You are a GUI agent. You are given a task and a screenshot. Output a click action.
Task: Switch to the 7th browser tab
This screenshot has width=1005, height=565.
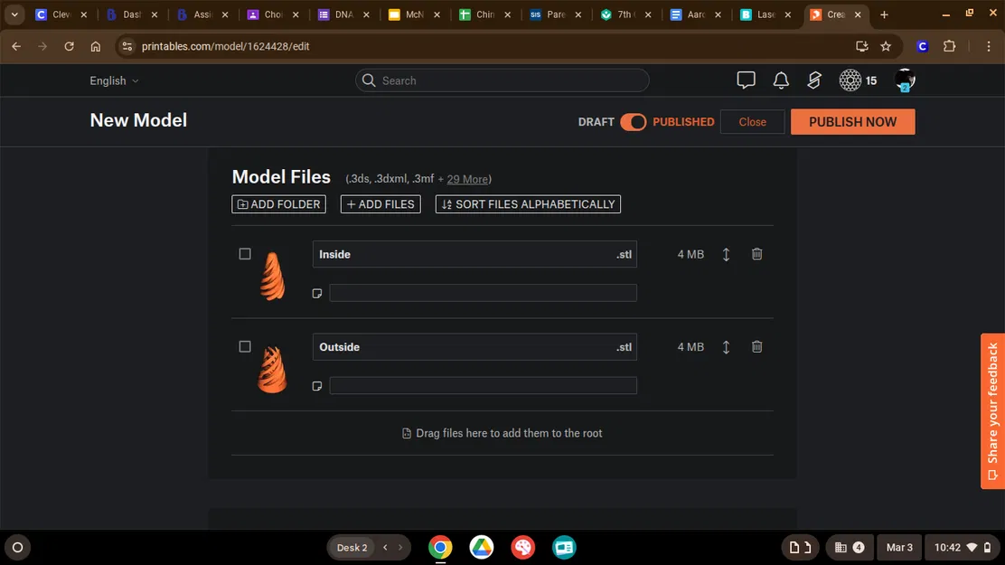click(625, 14)
